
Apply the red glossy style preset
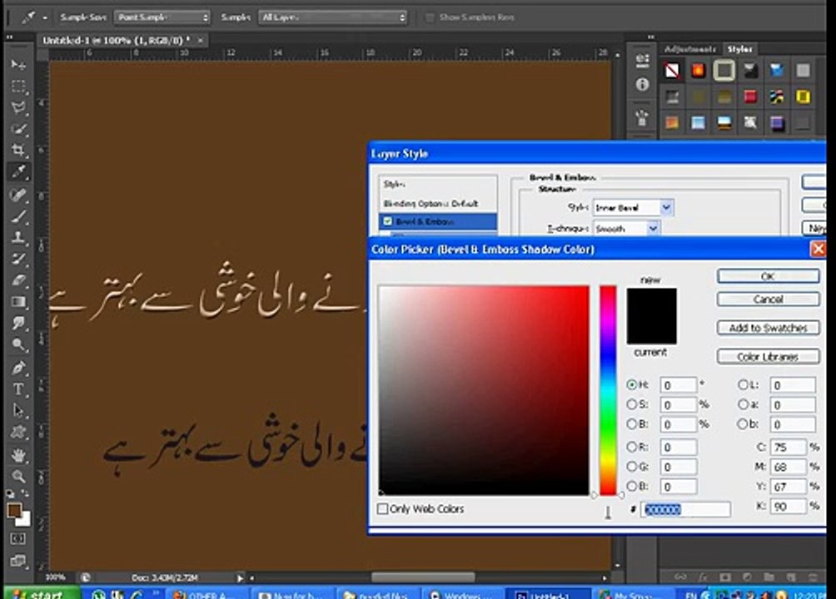[751, 97]
